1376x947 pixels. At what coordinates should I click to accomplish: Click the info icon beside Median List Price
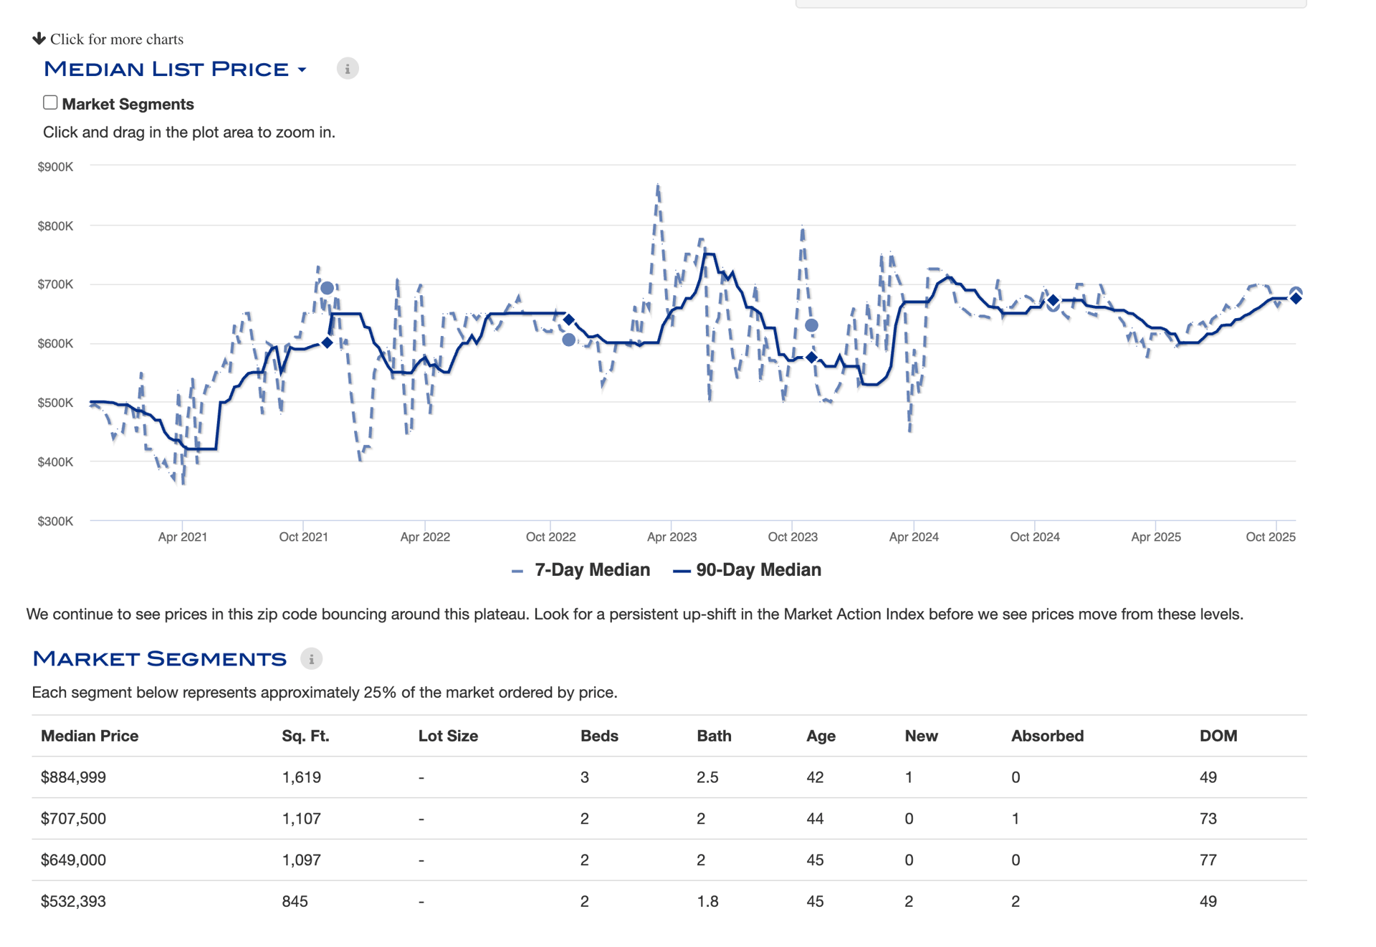(x=348, y=69)
